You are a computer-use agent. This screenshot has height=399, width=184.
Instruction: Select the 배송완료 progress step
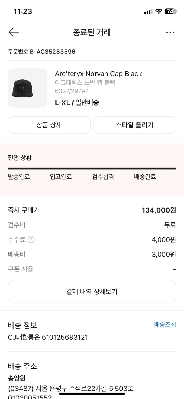pos(144,177)
